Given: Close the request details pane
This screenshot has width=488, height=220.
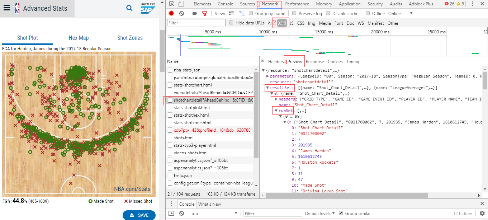Looking at the screenshot, I should tap(262, 61).
